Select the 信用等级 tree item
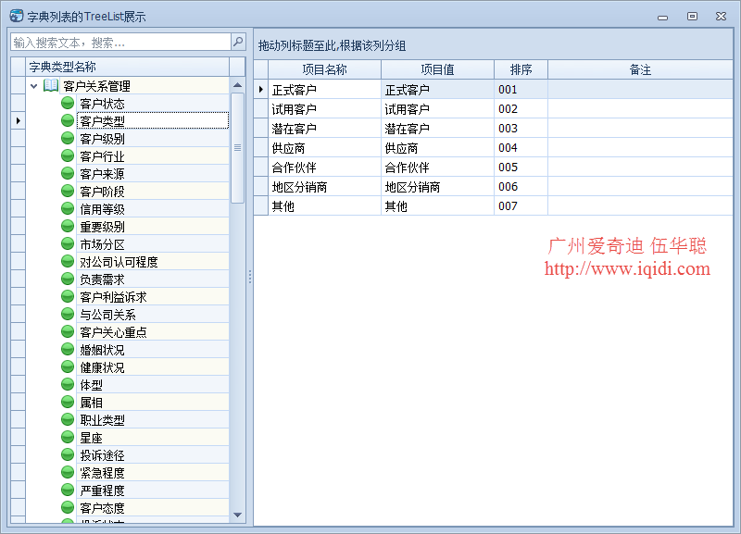741x534 pixels. point(153,208)
